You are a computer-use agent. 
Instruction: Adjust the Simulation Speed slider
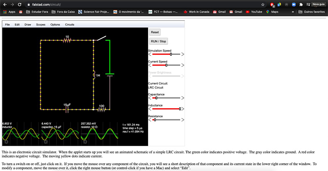[166, 54]
